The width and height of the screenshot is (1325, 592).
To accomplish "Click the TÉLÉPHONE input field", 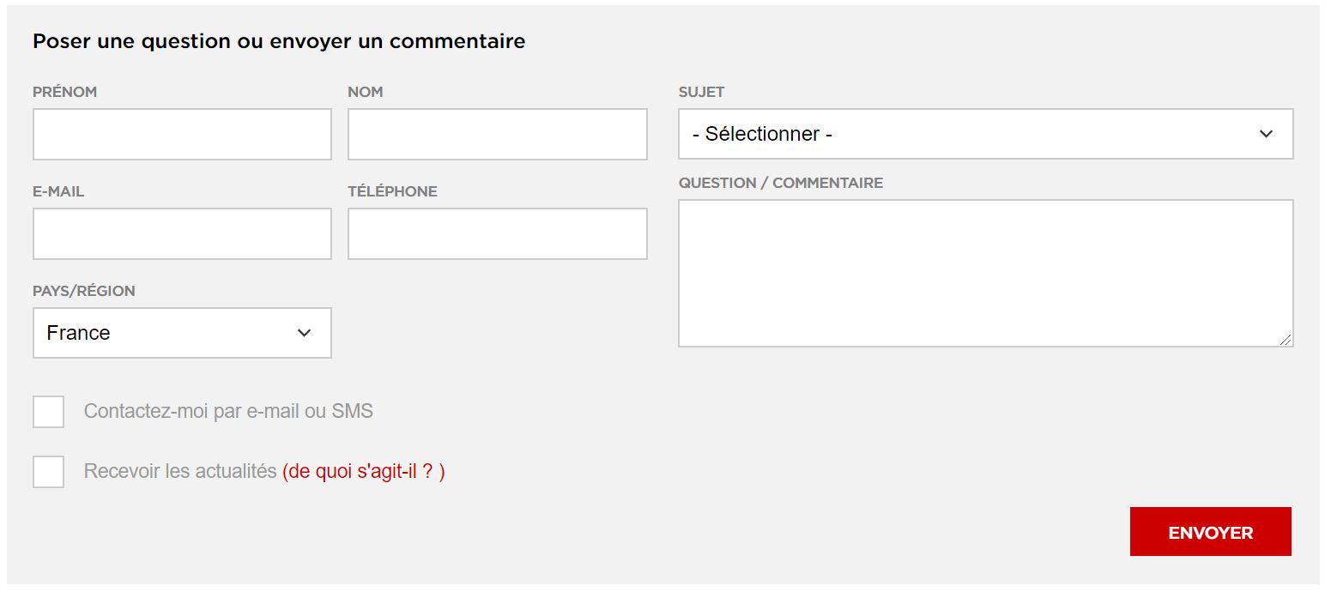I will pyautogui.click(x=498, y=233).
